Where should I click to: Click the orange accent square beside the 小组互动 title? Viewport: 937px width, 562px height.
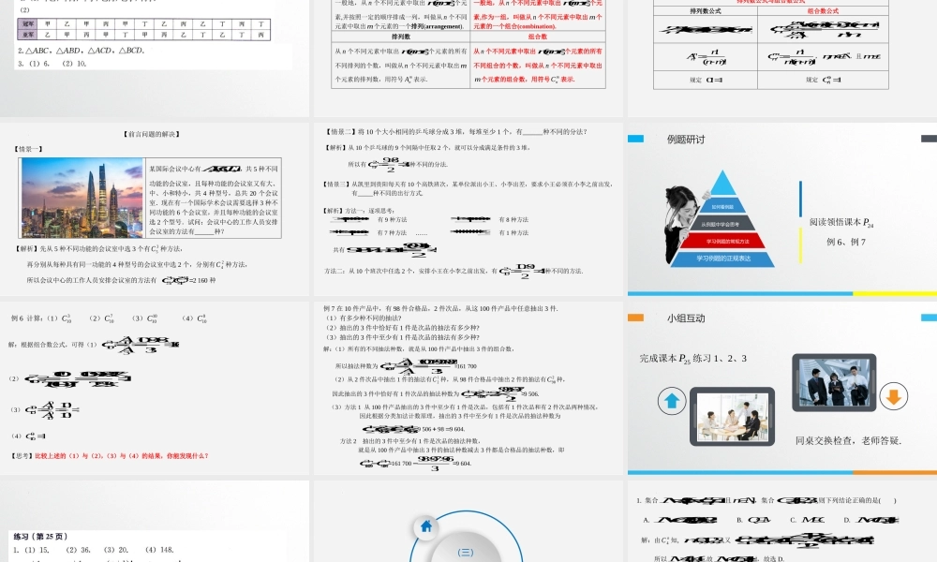[636, 318]
